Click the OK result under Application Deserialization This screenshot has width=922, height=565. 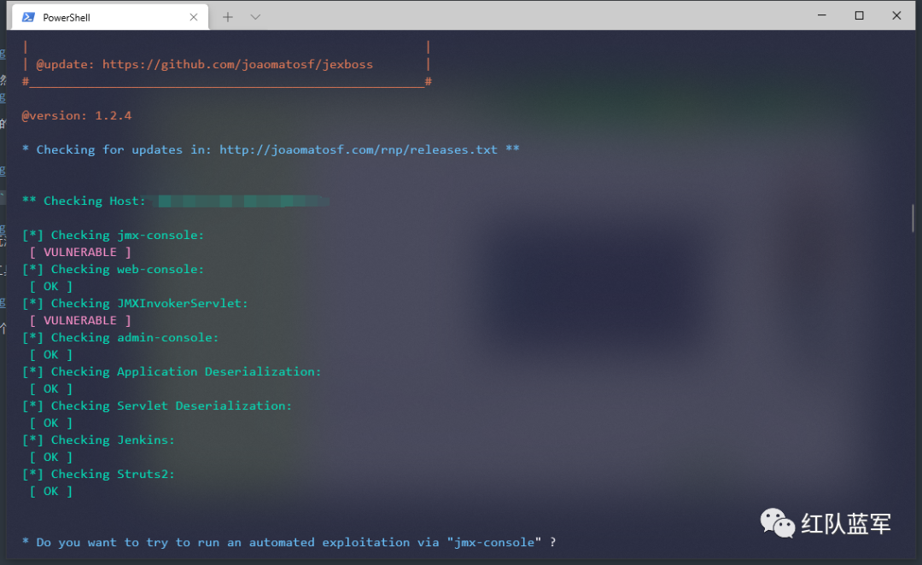(50, 388)
